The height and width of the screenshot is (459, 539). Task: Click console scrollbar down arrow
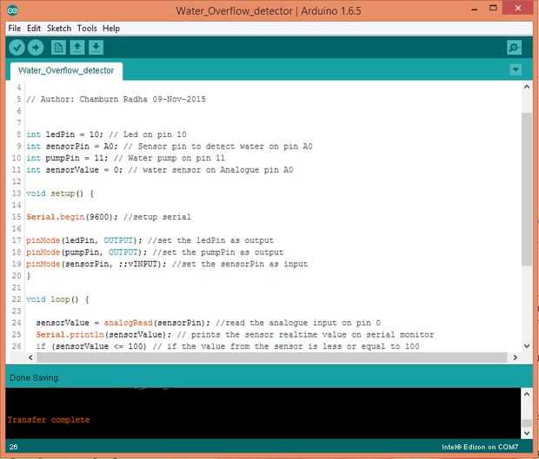tap(527, 433)
